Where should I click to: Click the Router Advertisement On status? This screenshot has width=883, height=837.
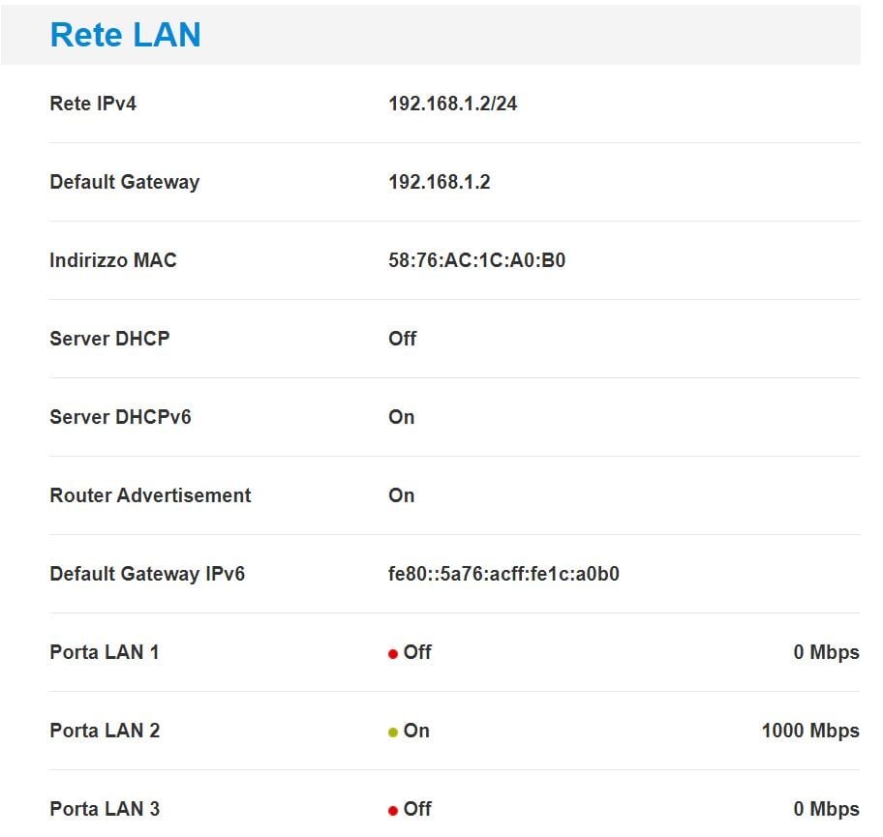402,495
